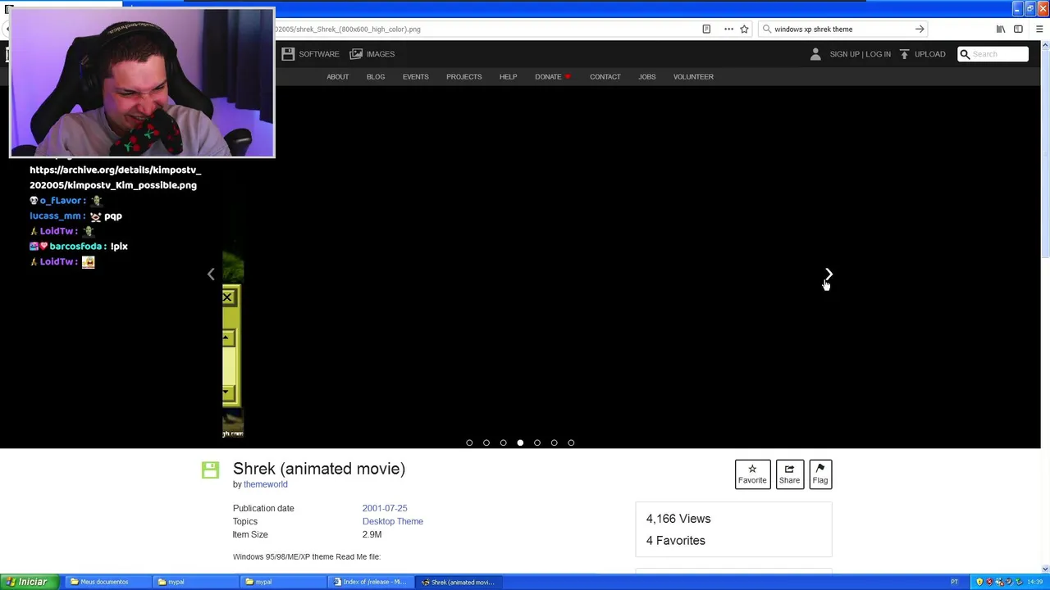The height and width of the screenshot is (590, 1050).
Task: Click the LOG IN link
Action: (878, 54)
